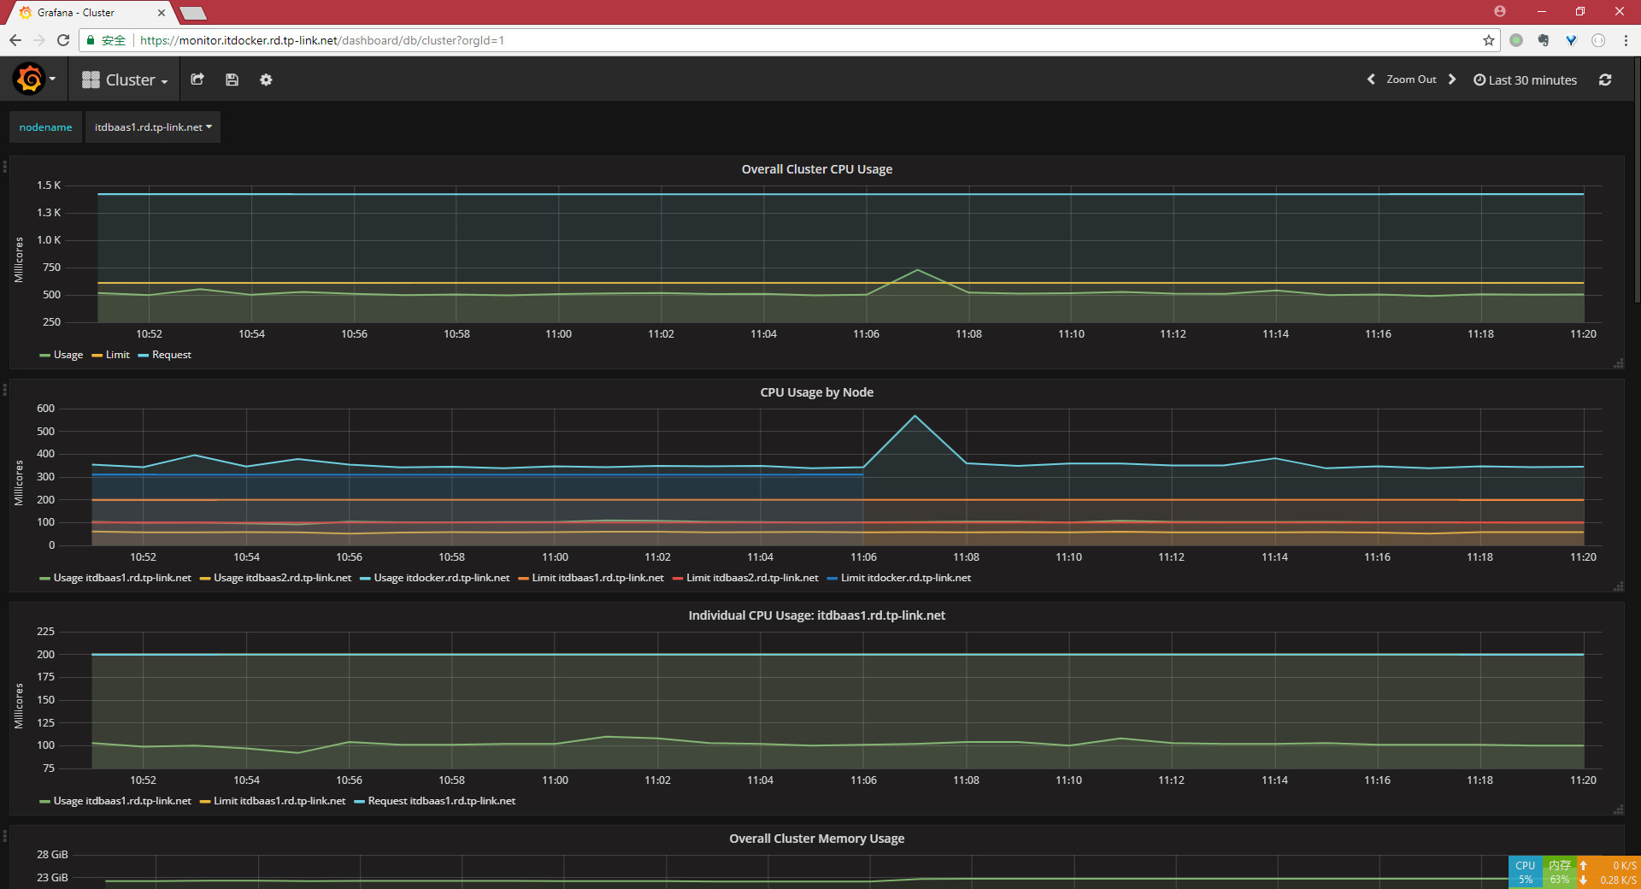The width and height of the screenshot is (1641, 889).
Task: Shift time range forward with right arrow
Action: click(x=1452, y=79)
